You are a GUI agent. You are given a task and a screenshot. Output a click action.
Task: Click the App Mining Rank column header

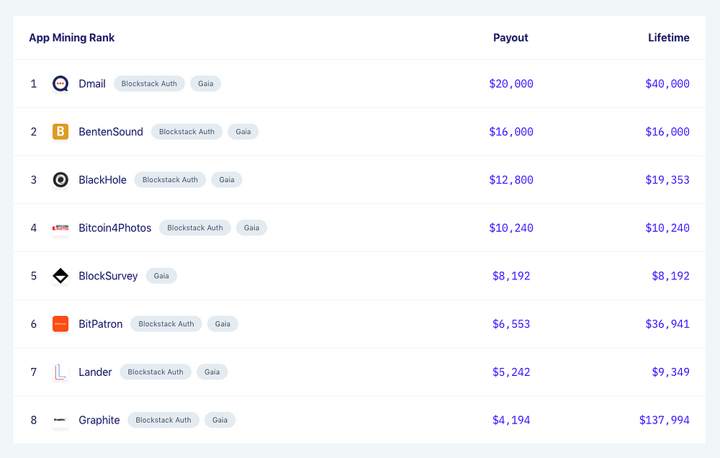(x=71, y=37)
